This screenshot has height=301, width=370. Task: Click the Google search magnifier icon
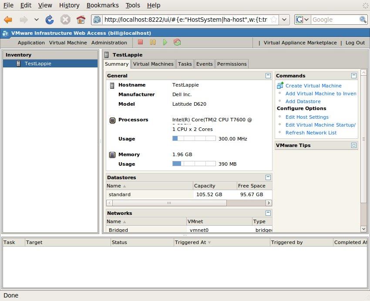(363, 20)
